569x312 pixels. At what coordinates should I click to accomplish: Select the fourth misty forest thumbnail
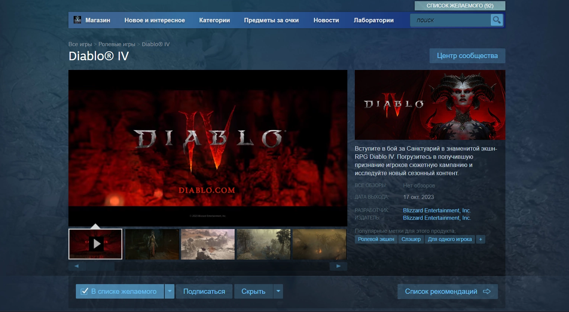pos(264,244)
